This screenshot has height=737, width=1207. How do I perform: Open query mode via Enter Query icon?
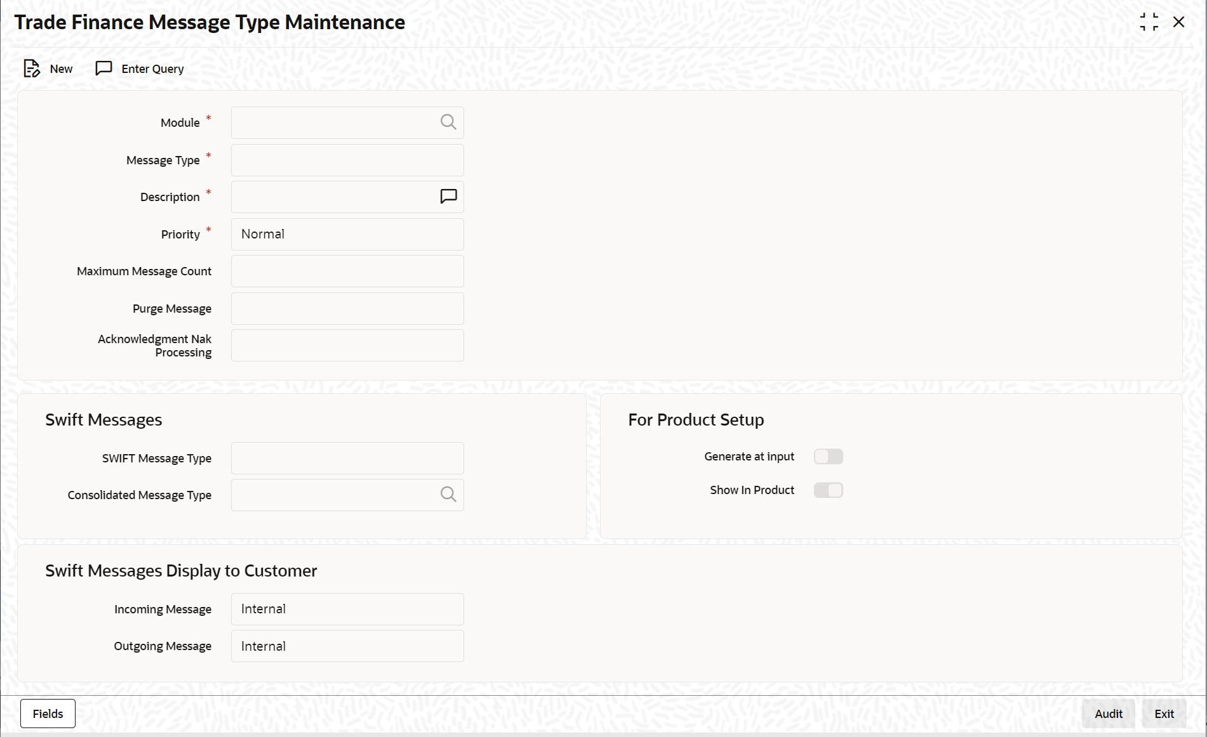(x=103, y=68)
